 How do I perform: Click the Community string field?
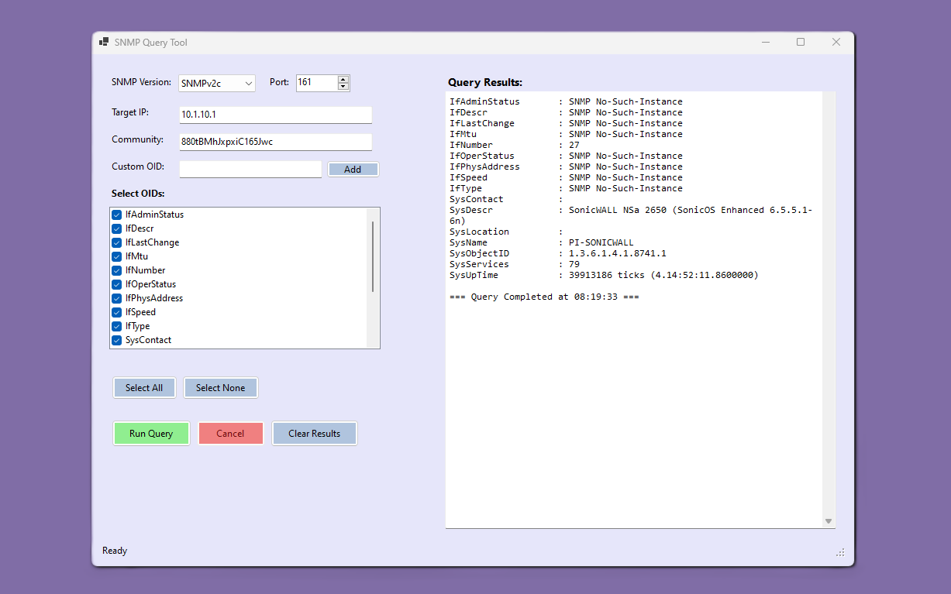[x=275, y=142]
